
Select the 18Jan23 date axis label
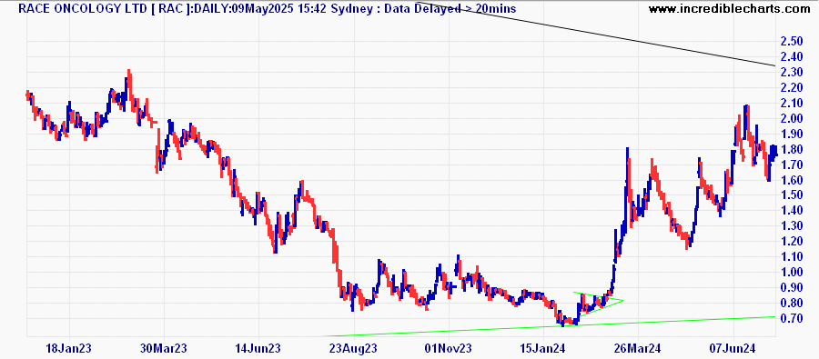tap(69, 348)
